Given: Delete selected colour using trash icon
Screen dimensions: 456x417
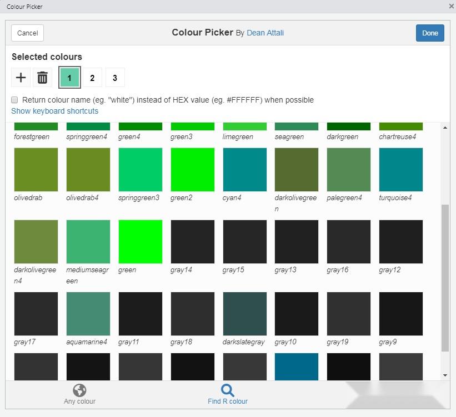Looking at the screenshot, I should 42,78.
